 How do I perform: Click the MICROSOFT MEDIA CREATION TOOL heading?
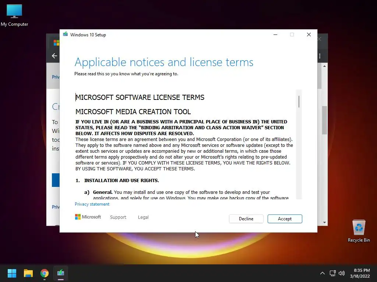tap(133, 112)
